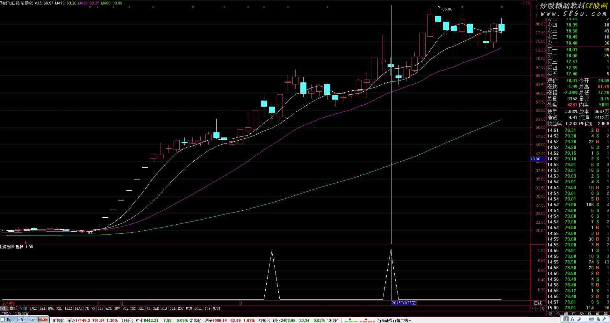Click the MA5: 66.97 label
Screen dimensions: 610x323
[44, 3]
